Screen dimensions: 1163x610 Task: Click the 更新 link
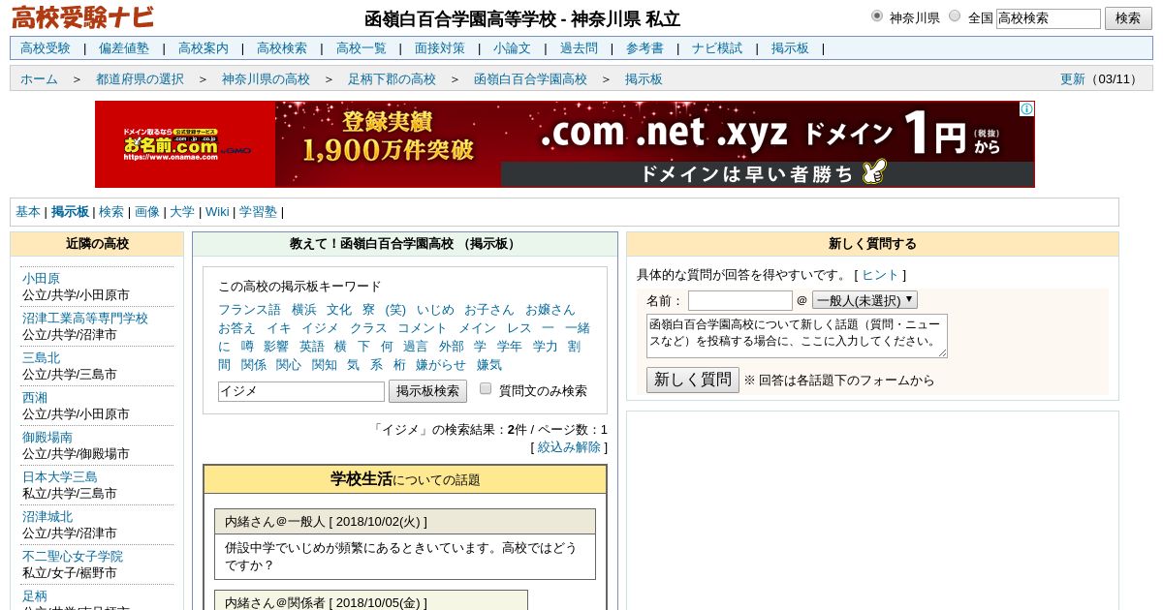(x=1072, y=79)
